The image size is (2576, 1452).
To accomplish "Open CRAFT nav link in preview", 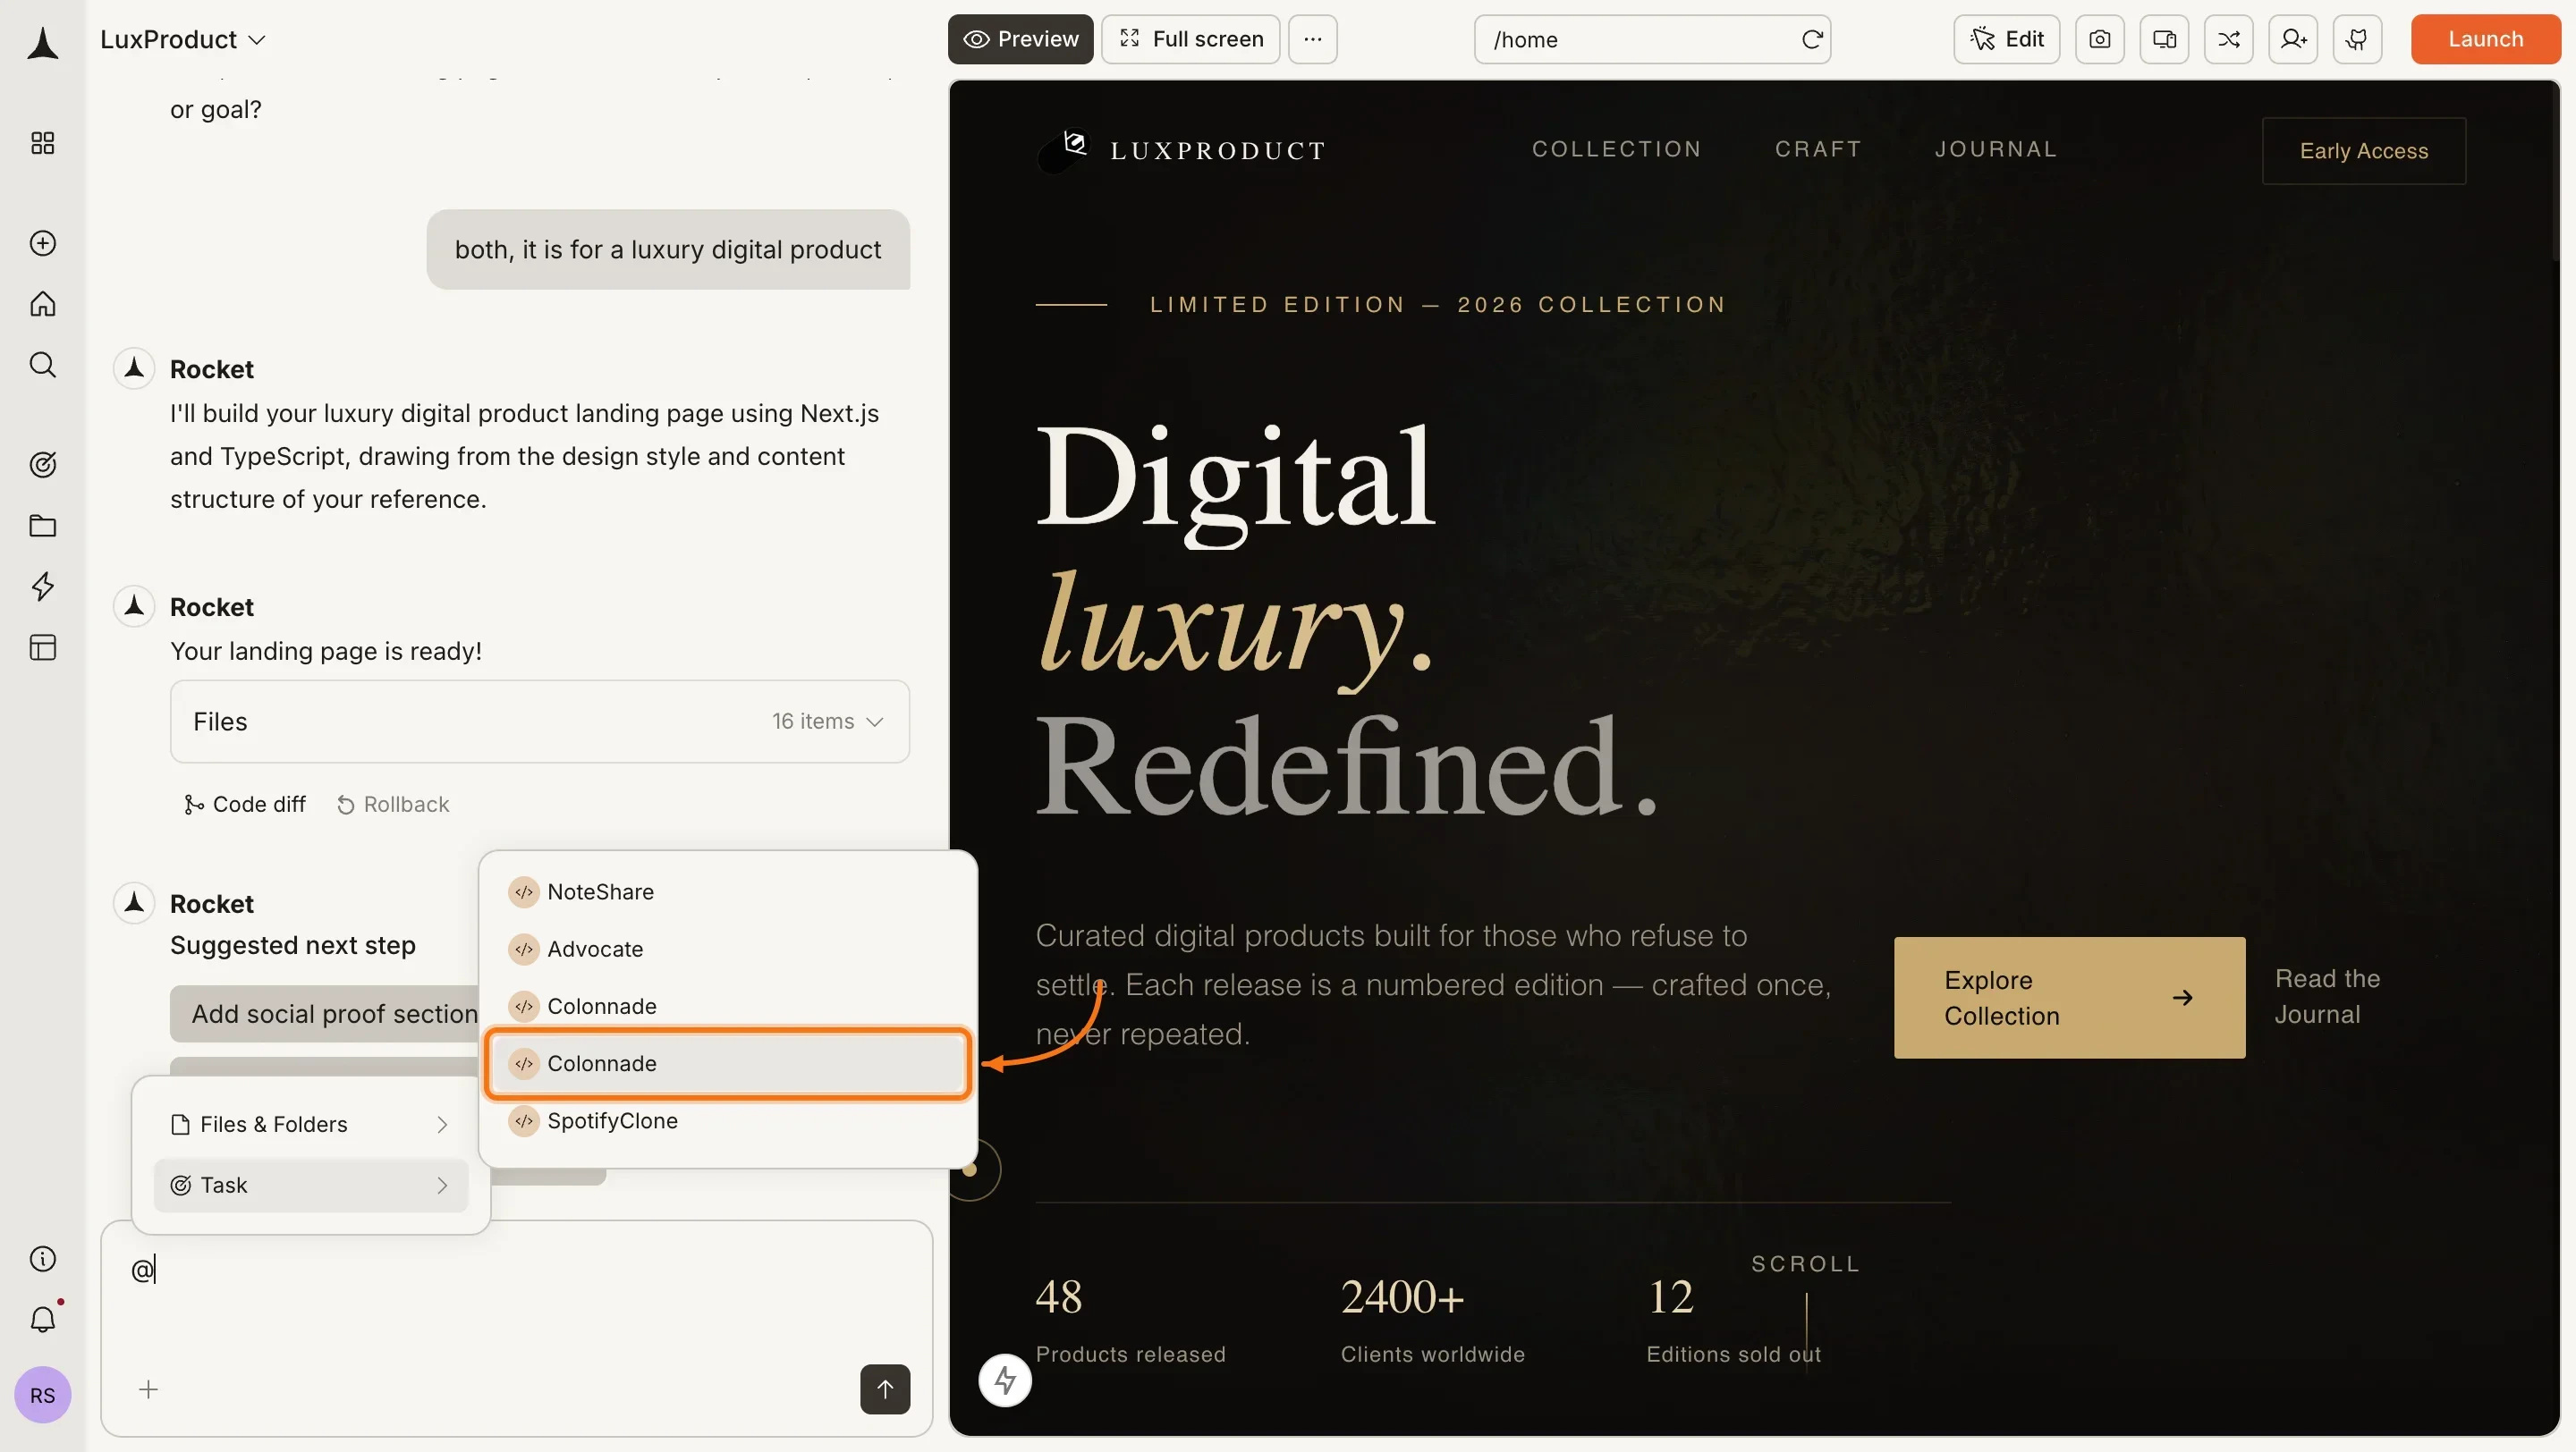I will (x=1818, y=149).
